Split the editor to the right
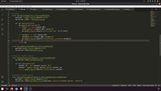The width and height of the screenshot is (161, 91). pos(156,9)
